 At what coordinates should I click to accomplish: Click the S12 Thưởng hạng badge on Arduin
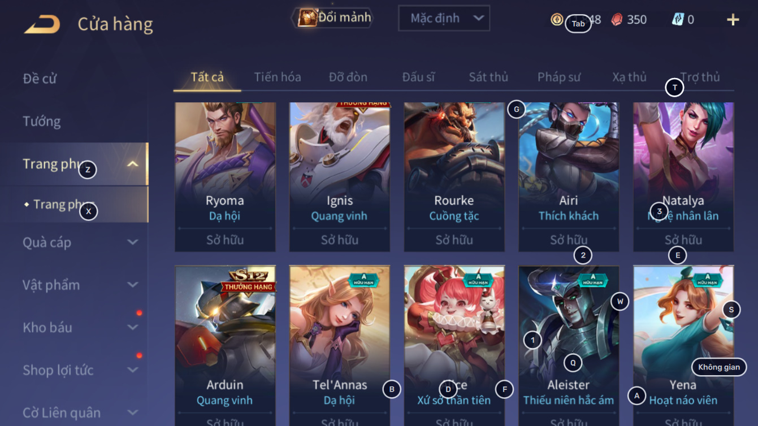point(249,280)
